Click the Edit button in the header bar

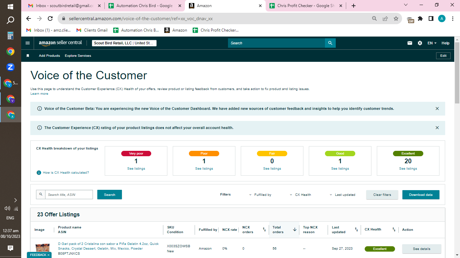click(x=443, y=56)
